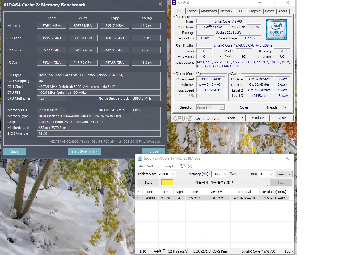Click the Time column header in LinX
Viewport: 356px width, 255px height.
tap(194, 192)
